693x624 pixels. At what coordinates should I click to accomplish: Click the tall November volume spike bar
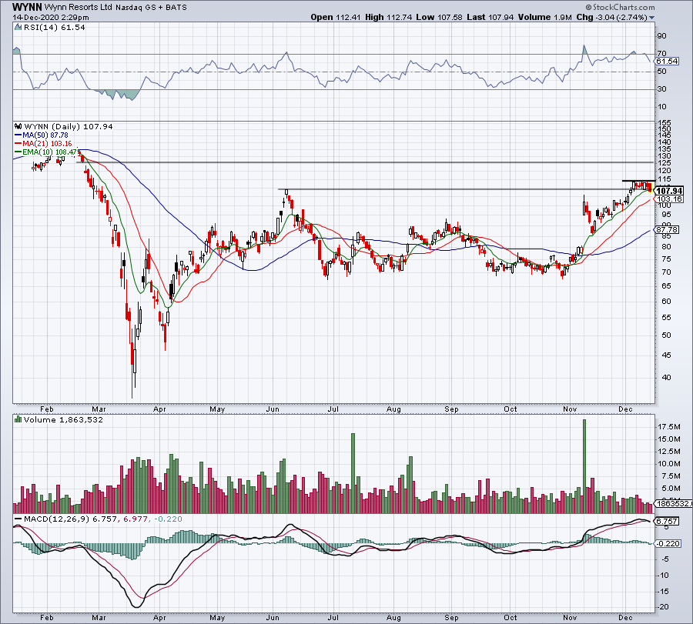584,466
